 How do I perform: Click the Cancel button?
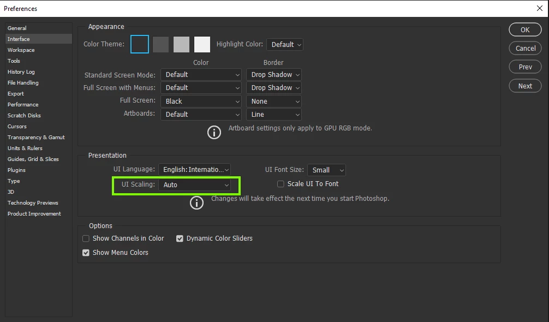(525, 48)
